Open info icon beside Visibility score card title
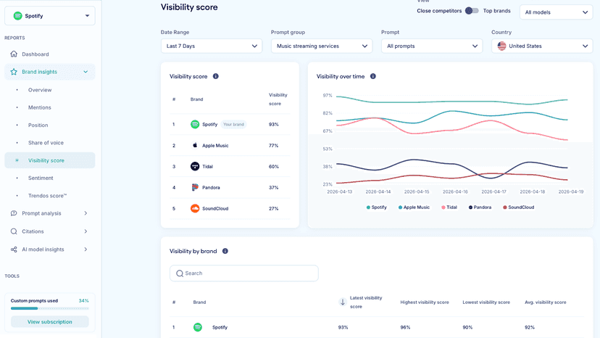The width and height of the screenshot is (600, 338). 216,76
